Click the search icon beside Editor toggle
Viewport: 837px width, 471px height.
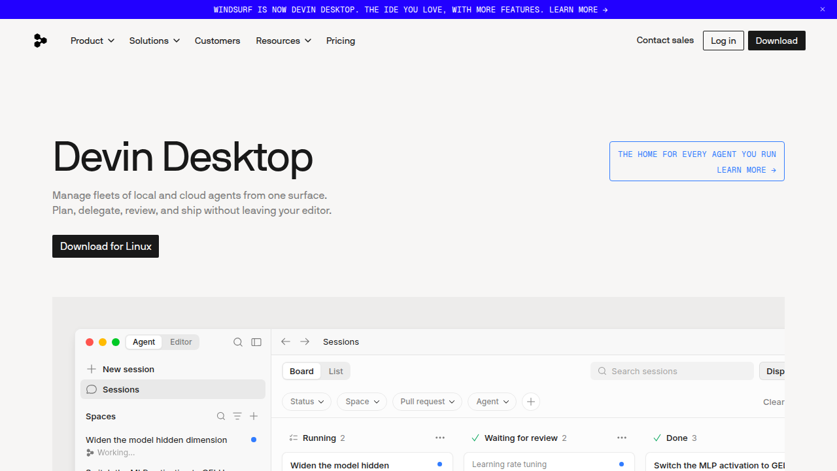238,342
